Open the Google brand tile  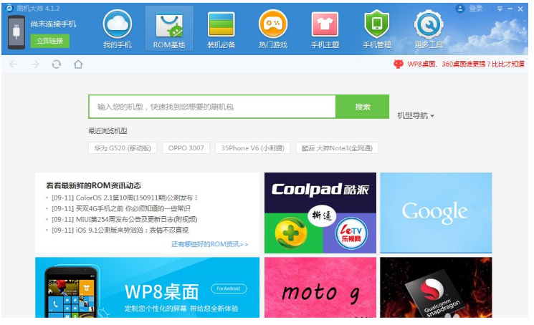click(x=436, y=212)
